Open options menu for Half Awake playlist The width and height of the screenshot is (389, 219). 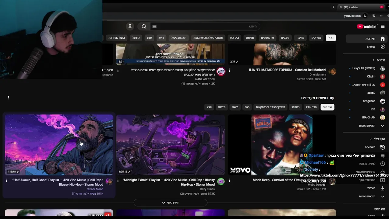(x=6, y=180)
